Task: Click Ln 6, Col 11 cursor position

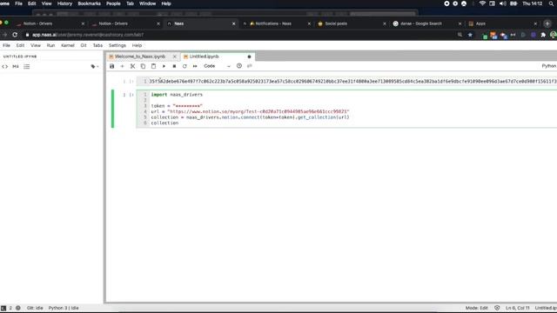Action: pyautogui.click(x=518, y=308)
